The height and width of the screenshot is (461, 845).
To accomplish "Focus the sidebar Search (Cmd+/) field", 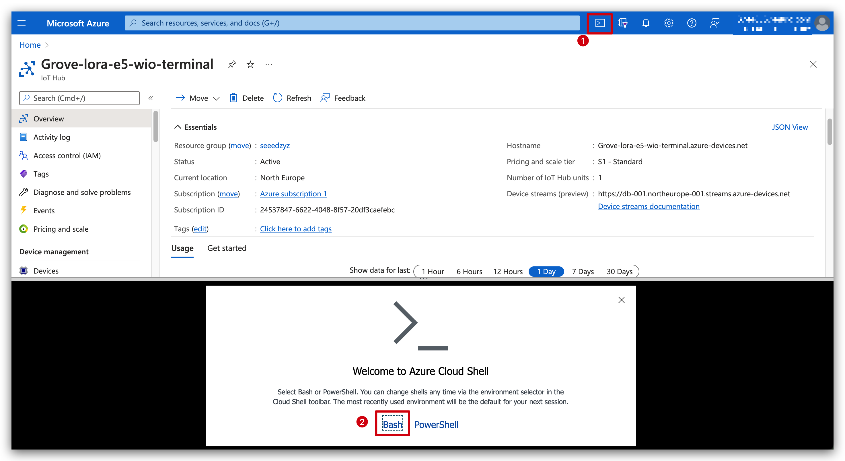I will tap(79, 98).
